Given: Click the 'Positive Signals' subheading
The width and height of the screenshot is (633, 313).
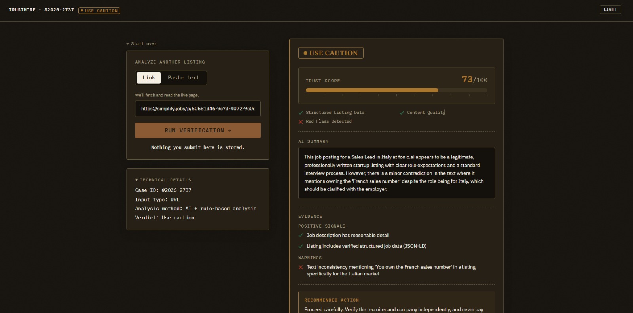Looking at the screenshot, I should (x=322, y=226).
